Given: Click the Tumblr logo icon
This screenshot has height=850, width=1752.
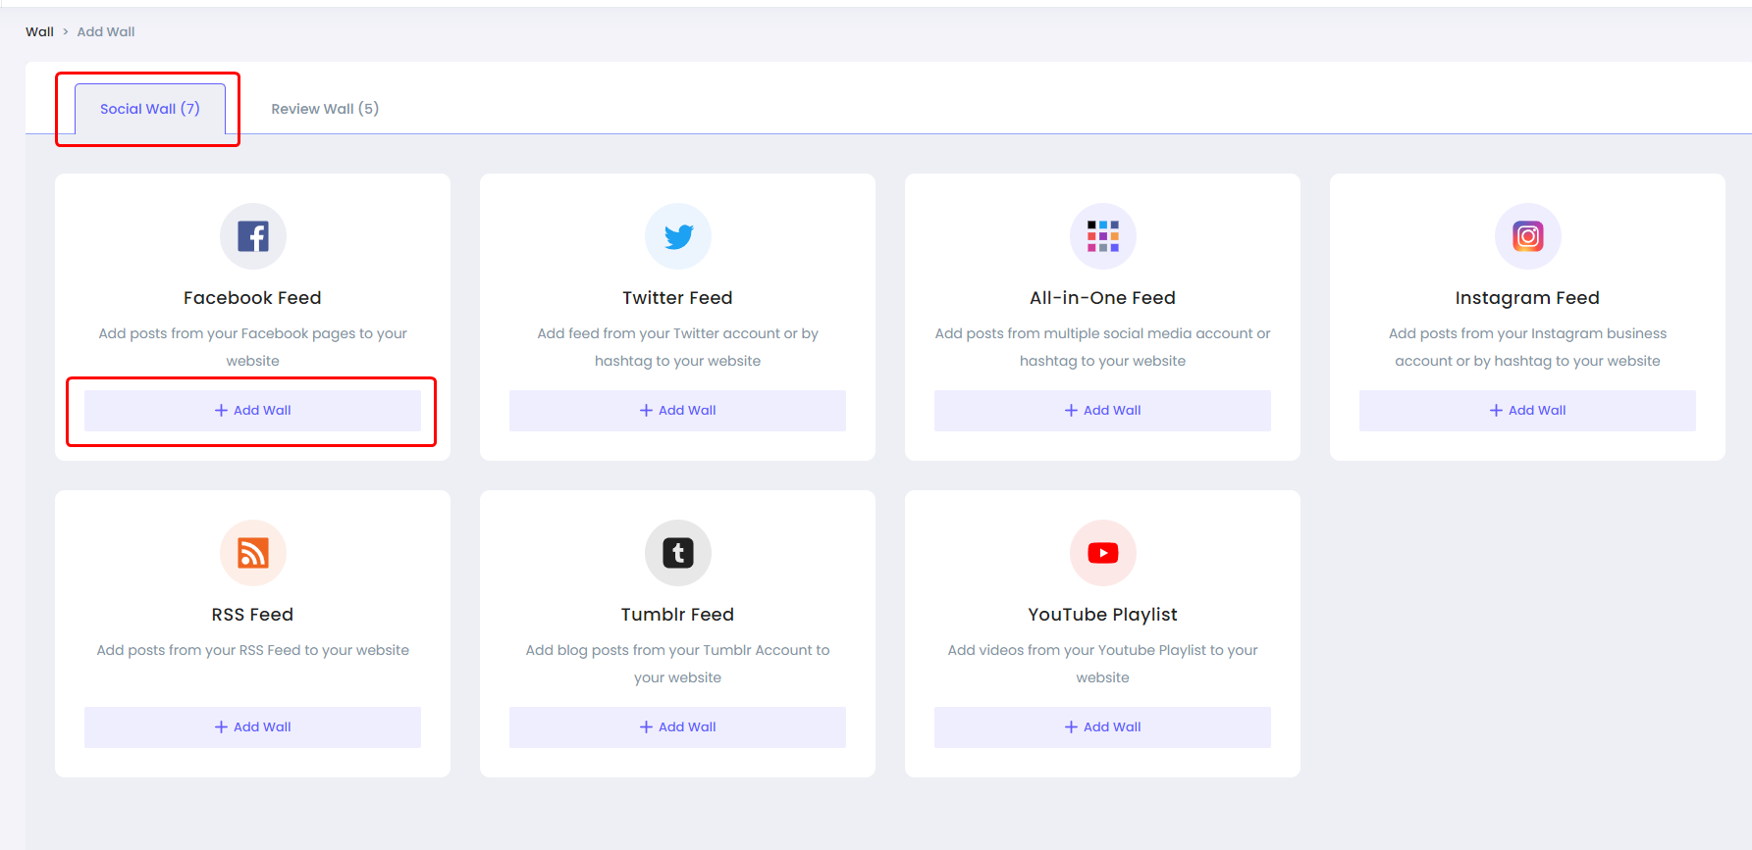Looking at the screenshot, I should 678,553.
